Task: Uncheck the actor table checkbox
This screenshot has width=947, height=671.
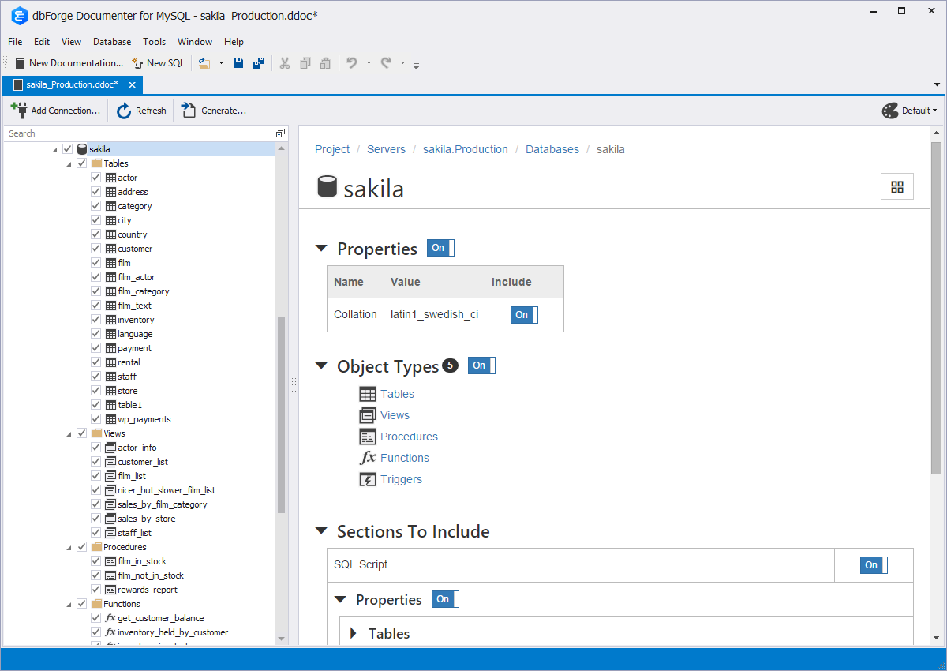Action: pos(96,178)
